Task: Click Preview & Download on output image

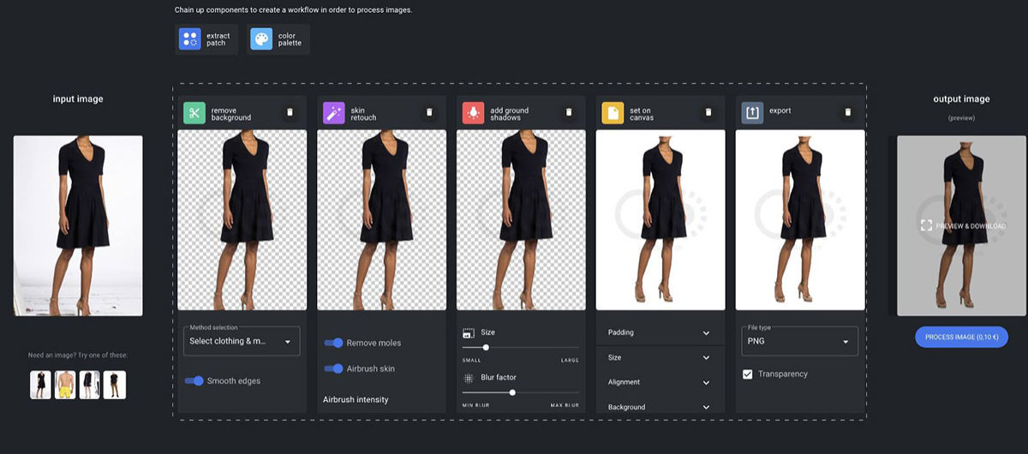Action: 961,225
